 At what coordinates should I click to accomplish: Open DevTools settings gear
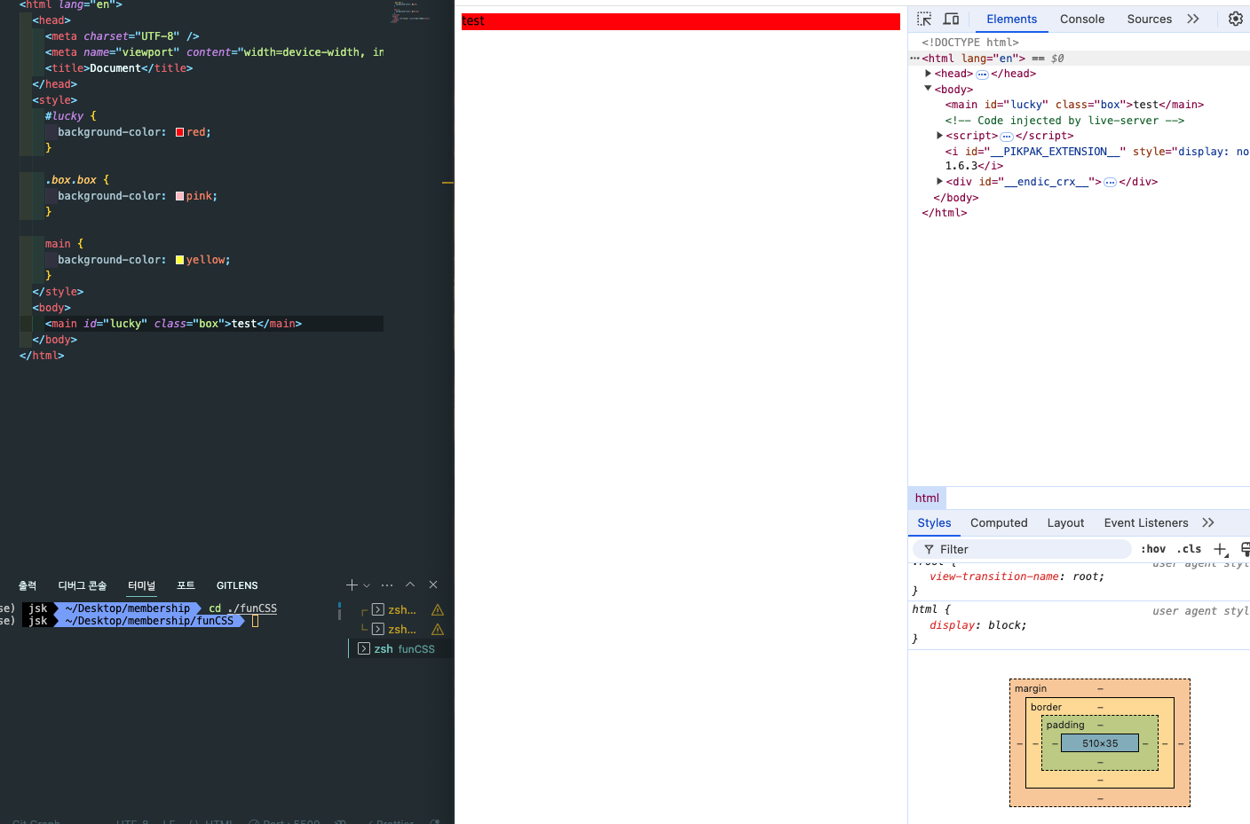click(1236, 19)
